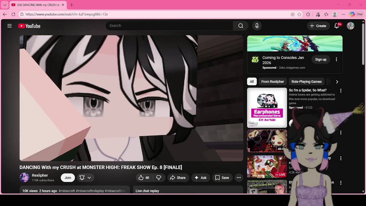
Task: Reload the page with refresh icon
Action: [x=13, y=14]
